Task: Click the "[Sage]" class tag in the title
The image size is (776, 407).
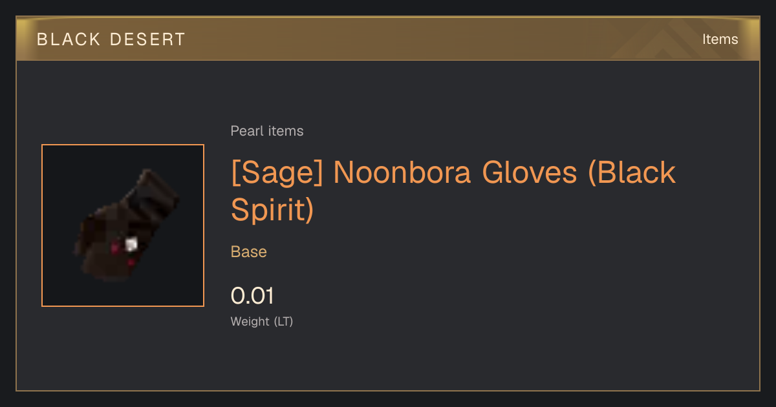Action: [x=277, y=173]
